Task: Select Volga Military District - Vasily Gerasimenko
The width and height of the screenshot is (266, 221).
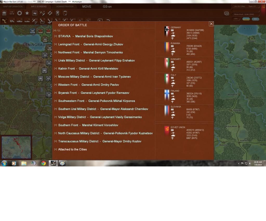Action: click(100, 117)
